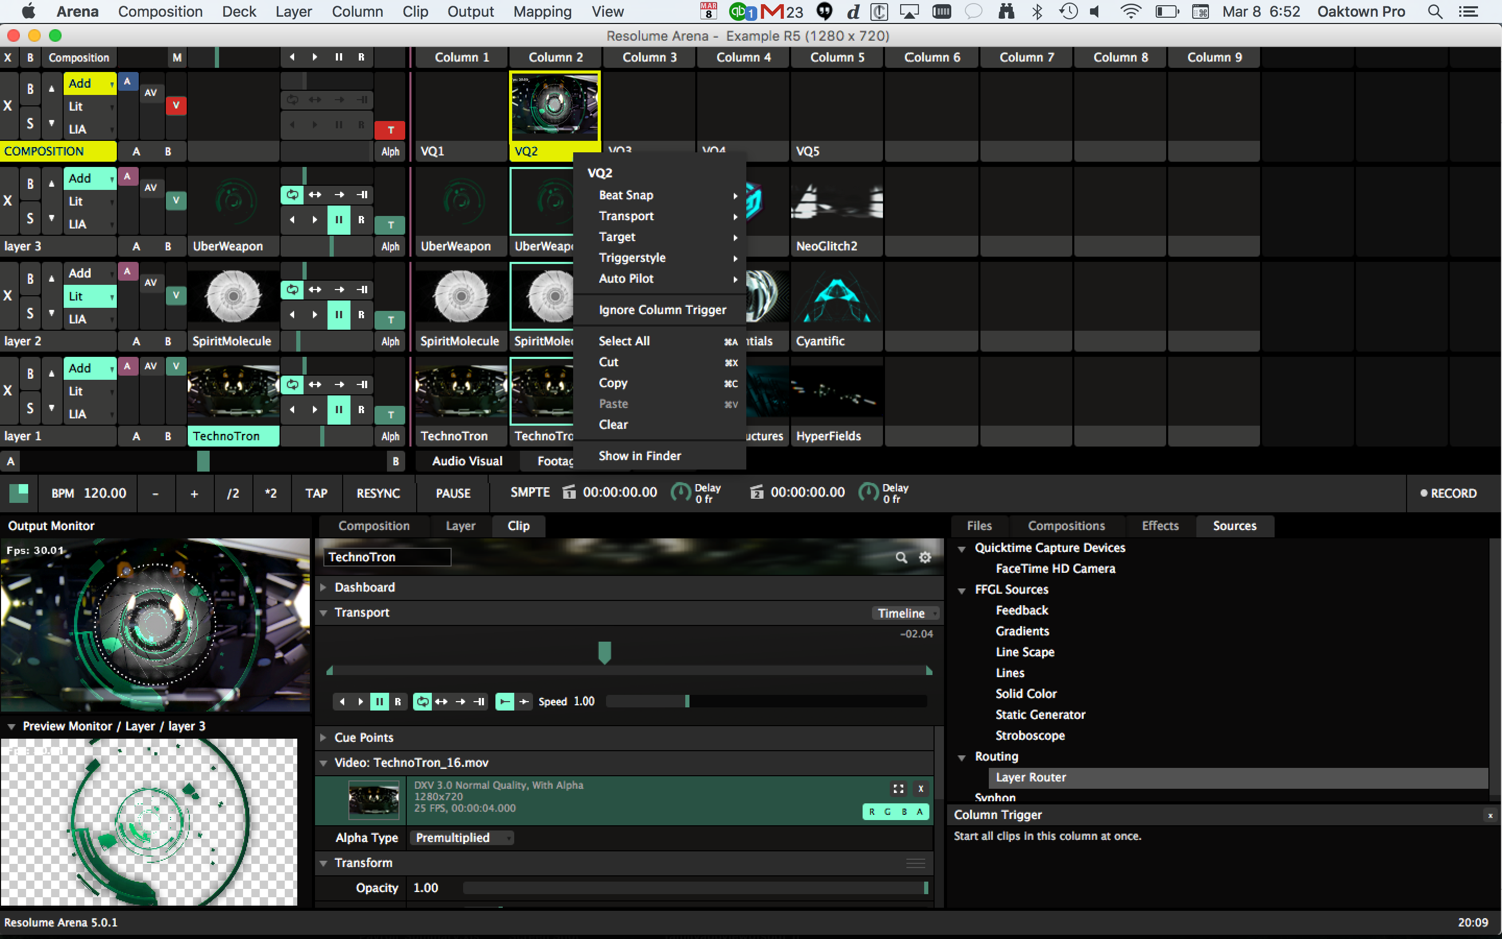
Task: Switch to the Effects tab
Action: (x=1159, y=526)
